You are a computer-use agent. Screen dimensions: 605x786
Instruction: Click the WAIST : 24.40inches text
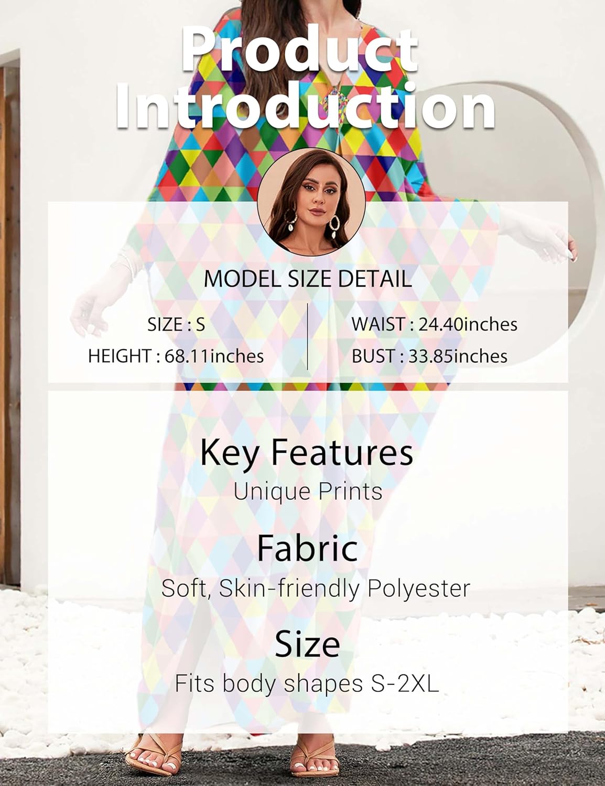pos(435,324)
